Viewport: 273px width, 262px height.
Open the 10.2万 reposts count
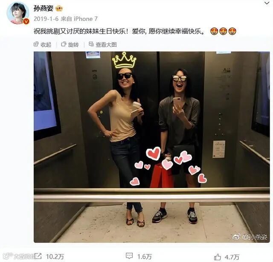point(55,256)
